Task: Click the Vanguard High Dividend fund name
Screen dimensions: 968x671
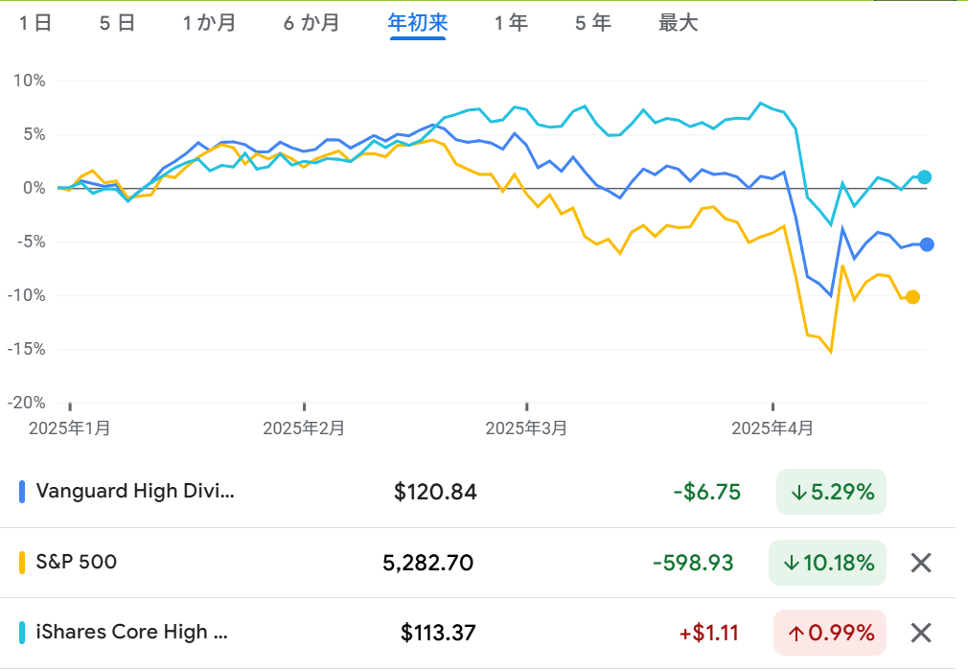Action: tap(134, 492)
